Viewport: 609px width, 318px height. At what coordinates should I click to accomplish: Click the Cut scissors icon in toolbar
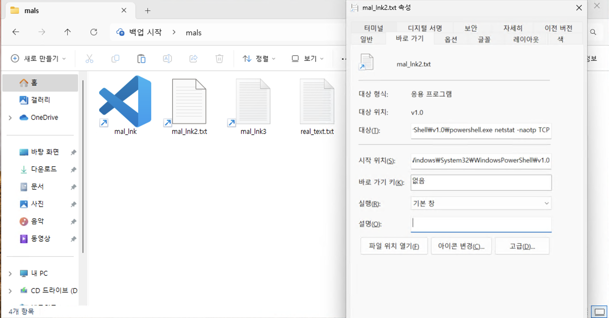click(89, 59)
